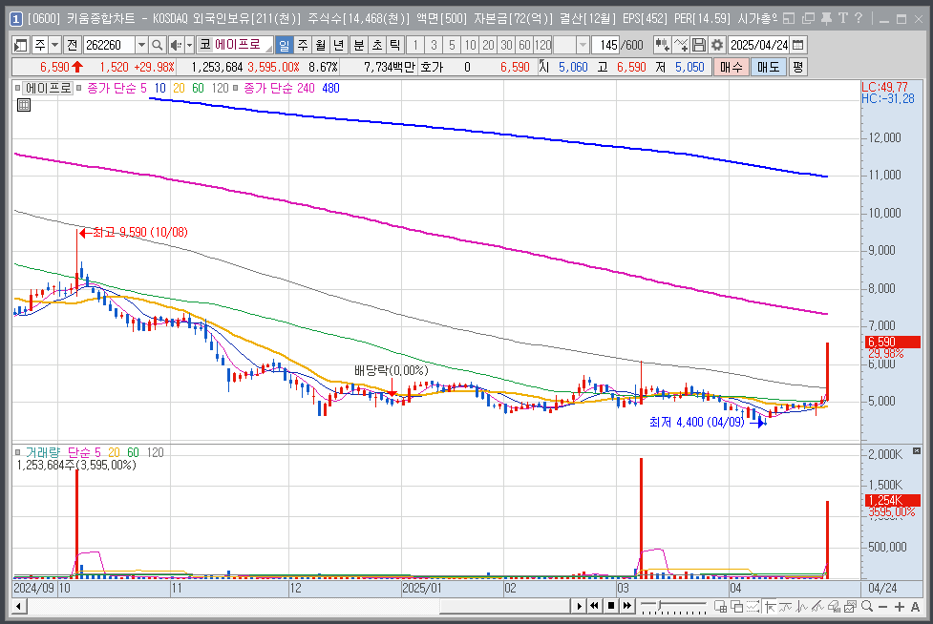
Task: Toggle the 전 button
Action: tap(72, 45)
